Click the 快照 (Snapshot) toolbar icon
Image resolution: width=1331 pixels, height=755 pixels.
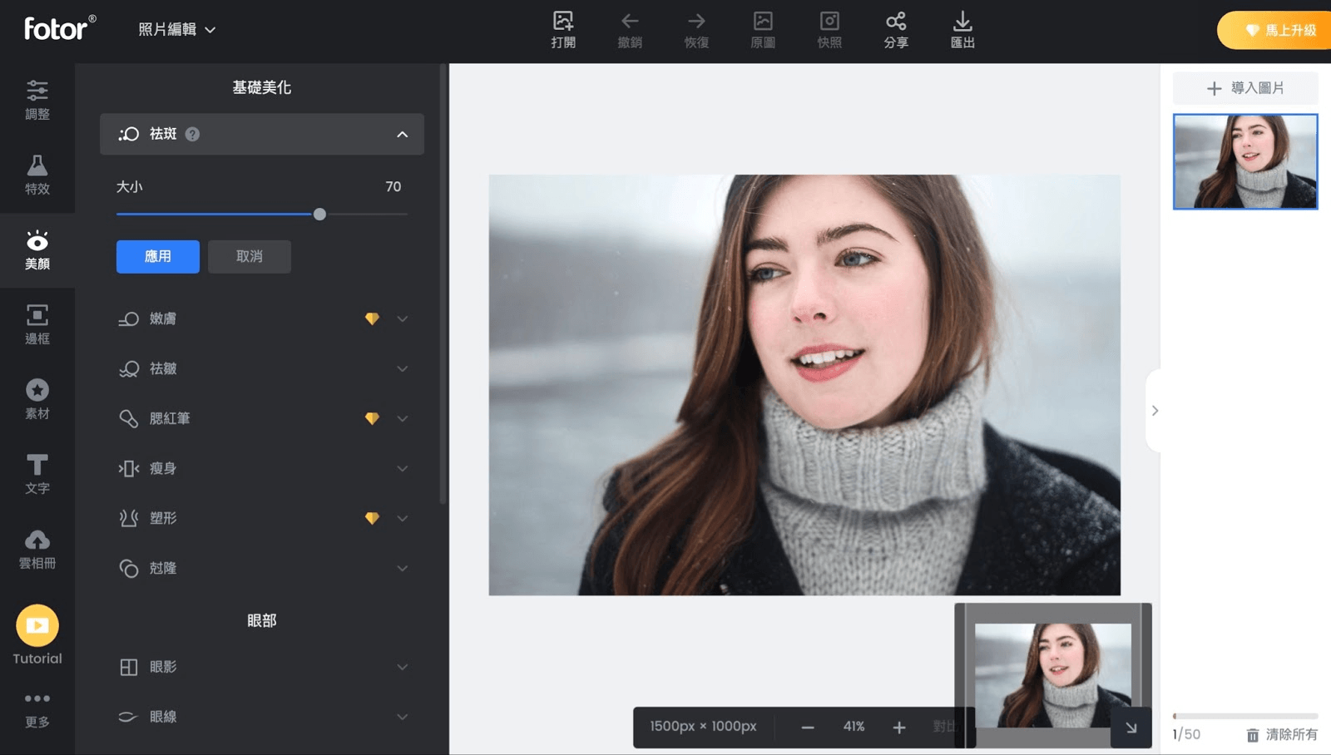(x=829, y=30)
